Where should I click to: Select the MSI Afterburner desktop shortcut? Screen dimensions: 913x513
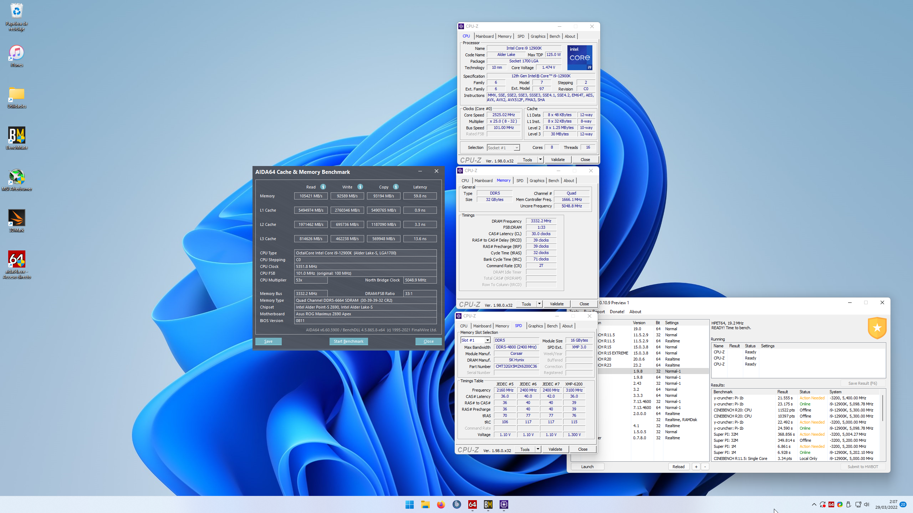[x=16, y=180]
